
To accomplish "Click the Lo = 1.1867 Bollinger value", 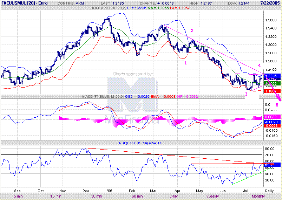I will coord(179,8).
